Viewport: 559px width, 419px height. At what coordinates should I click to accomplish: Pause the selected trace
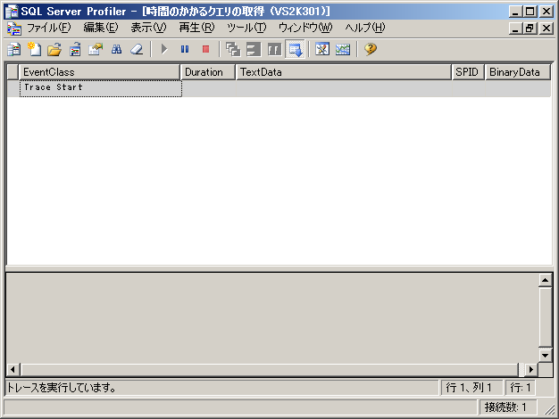point(185,49)
